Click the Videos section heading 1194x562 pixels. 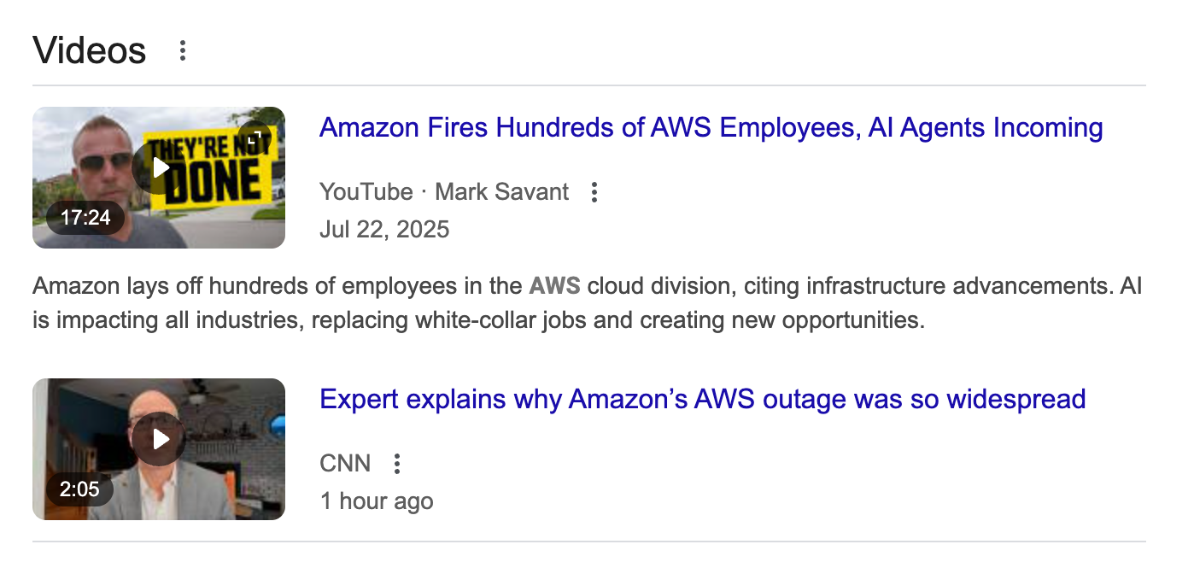pyautogui.click(x=90, y=50)
